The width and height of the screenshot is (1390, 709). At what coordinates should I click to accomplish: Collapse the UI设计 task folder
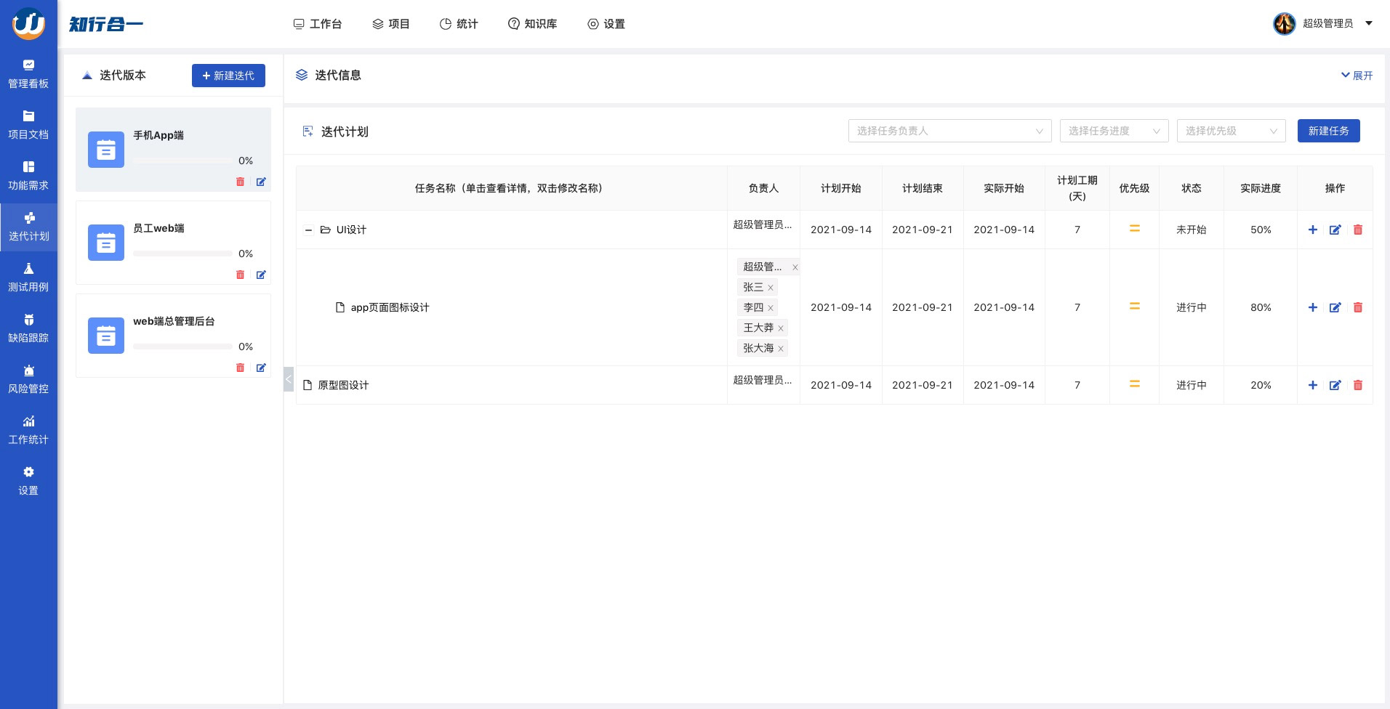[308, 230]
